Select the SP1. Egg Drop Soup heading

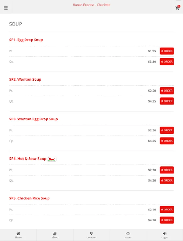26,40
